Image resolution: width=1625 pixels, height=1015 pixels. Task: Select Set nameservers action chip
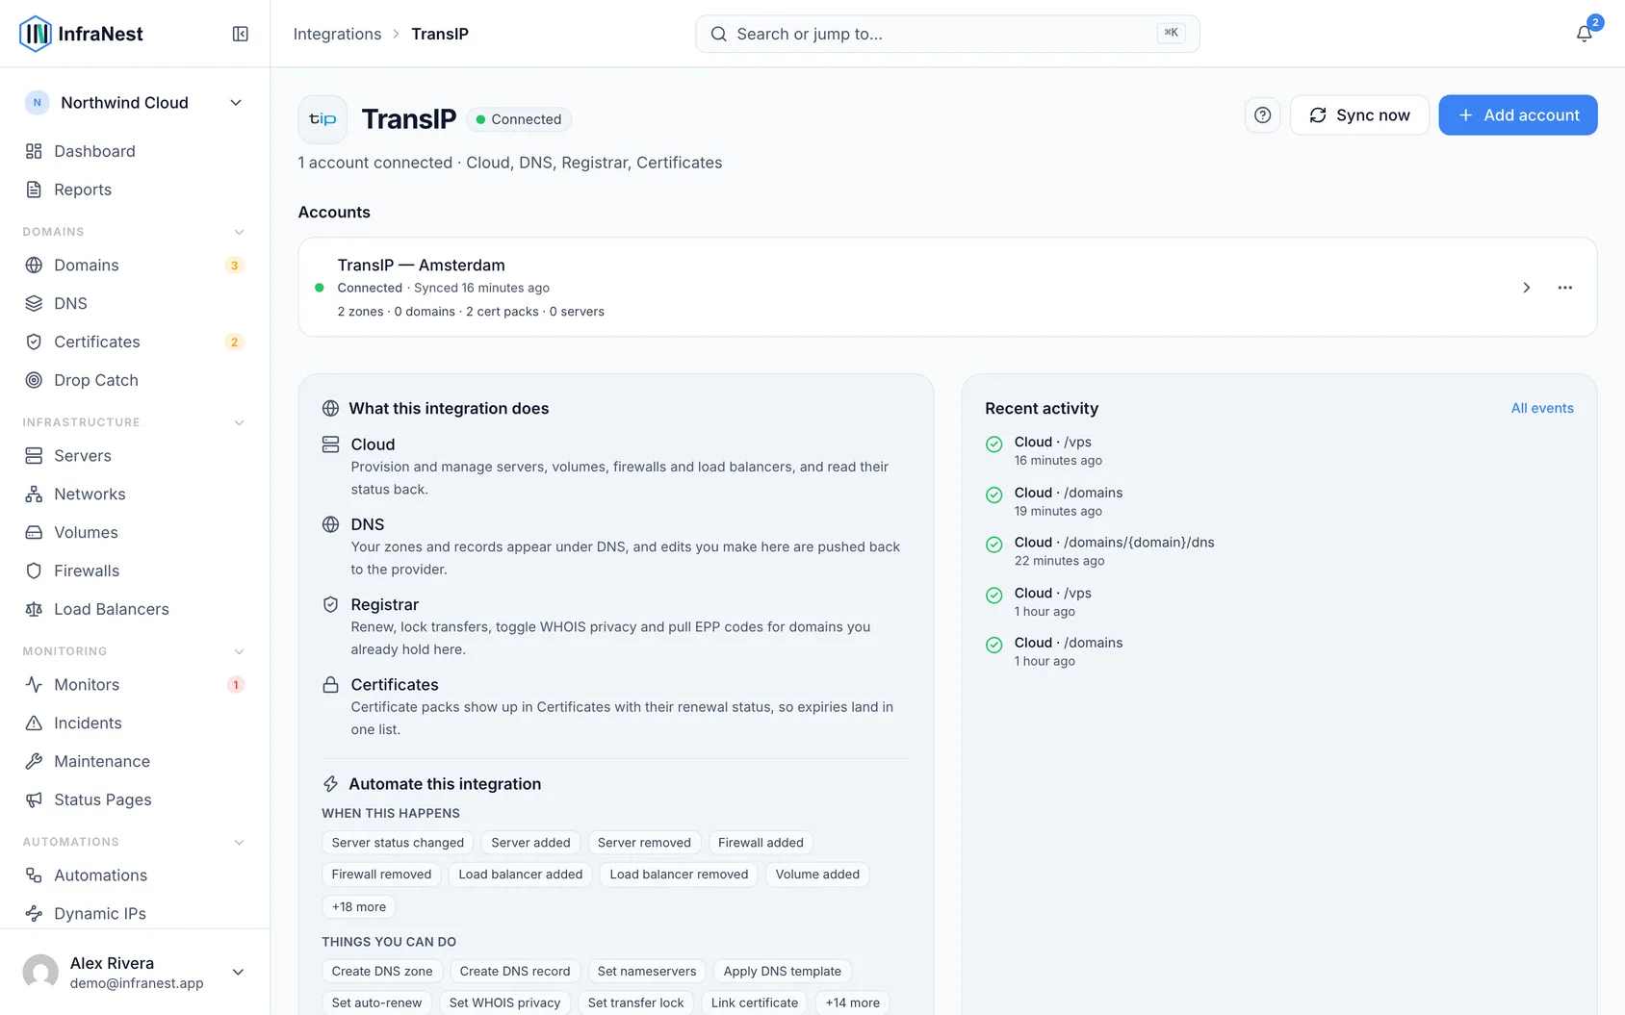coord(647,972)
